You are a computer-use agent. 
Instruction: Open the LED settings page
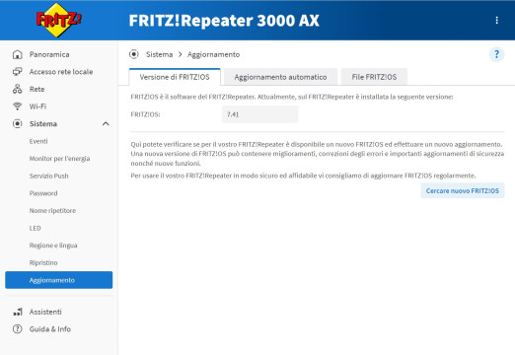(x=36, y=228)
